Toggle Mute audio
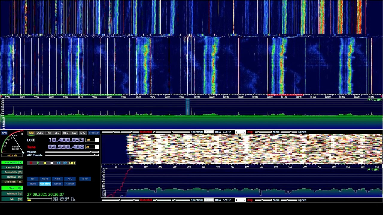This screenshot has width=383, height=215. 33,184
